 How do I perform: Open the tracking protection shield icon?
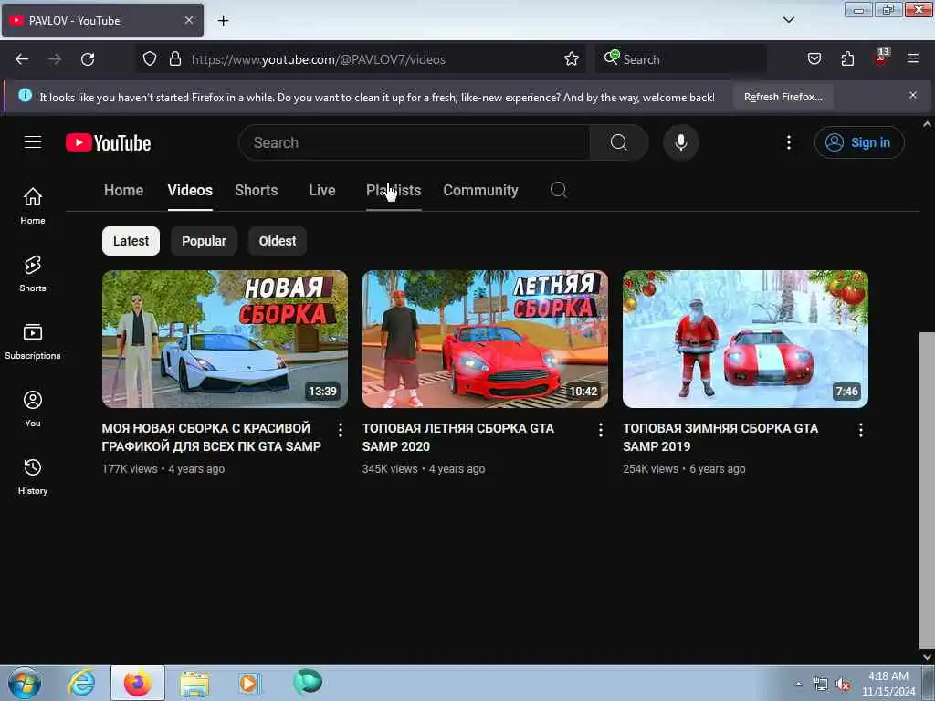(x=150, y=59)
